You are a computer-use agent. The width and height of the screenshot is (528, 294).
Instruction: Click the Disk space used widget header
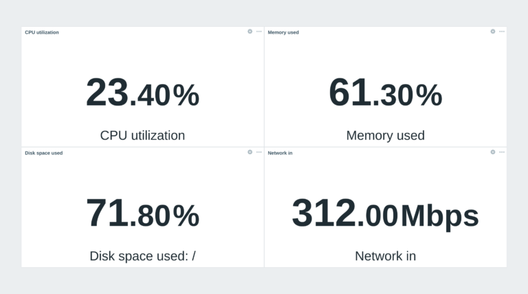[x=44, y=153]
